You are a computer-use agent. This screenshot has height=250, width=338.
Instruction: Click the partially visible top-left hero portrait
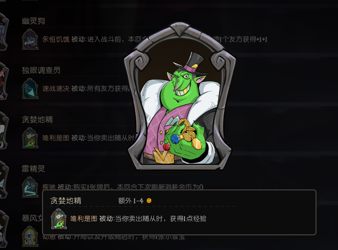point(4,32)
